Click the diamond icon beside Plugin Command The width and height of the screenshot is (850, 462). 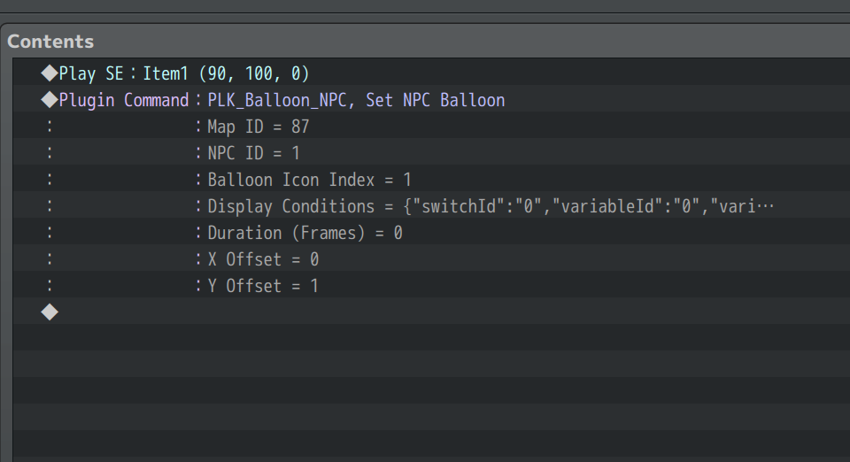click(49, 100)
